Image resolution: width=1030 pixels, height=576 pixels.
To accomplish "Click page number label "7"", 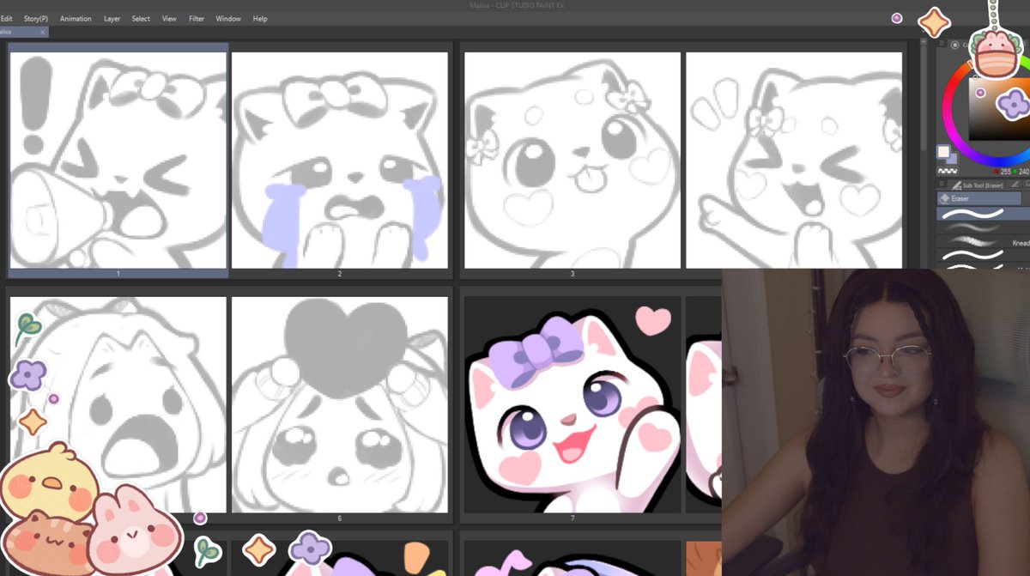I will pos(573,518).
